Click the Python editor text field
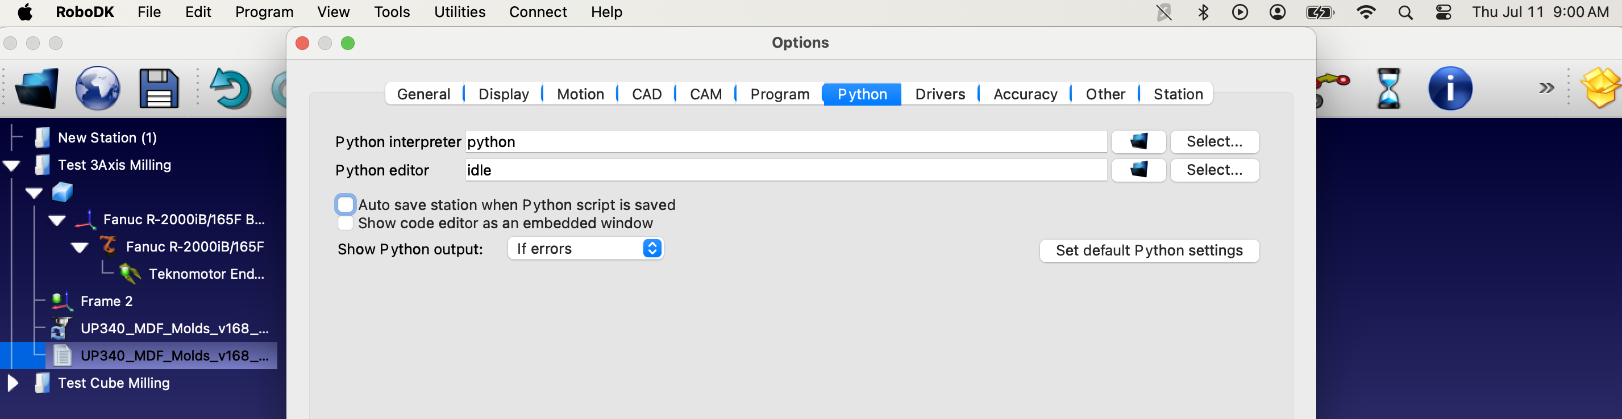The image size is (1622, 419). coord(785,170)
